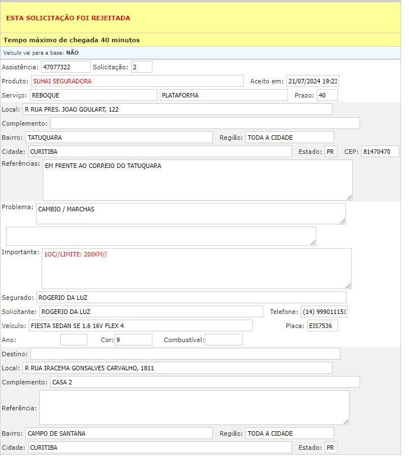
Task: Click the Produto field showing SUHAI SEGURADORA
Action: pos(137,81)
